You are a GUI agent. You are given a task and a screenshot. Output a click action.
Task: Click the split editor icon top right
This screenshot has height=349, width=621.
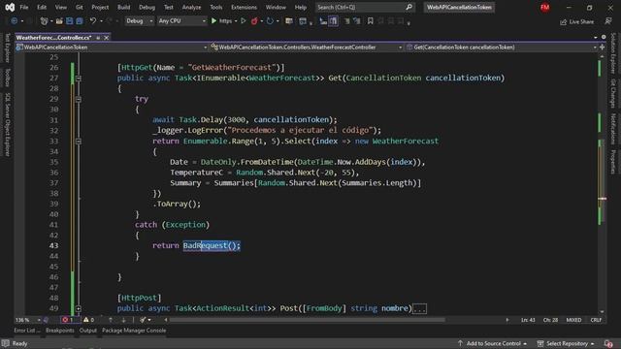pos(603,48)
